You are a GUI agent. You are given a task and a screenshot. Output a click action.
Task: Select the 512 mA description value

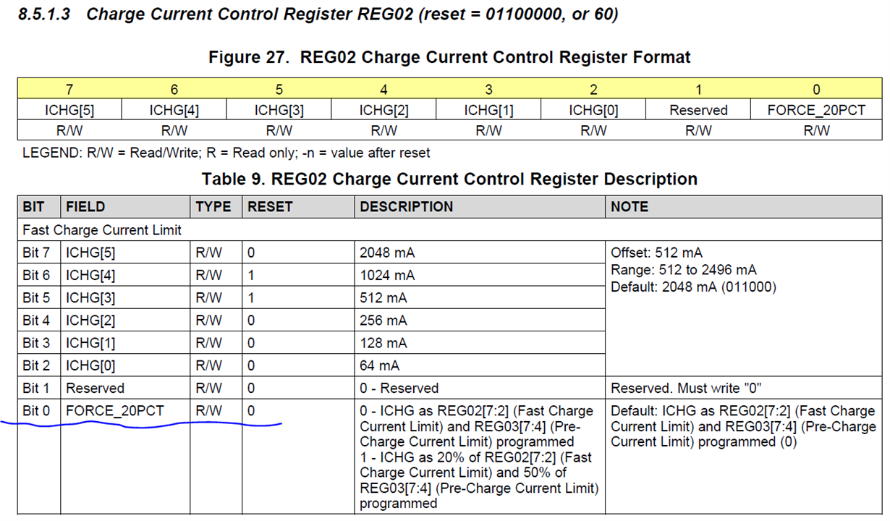(x=383, y=297)
